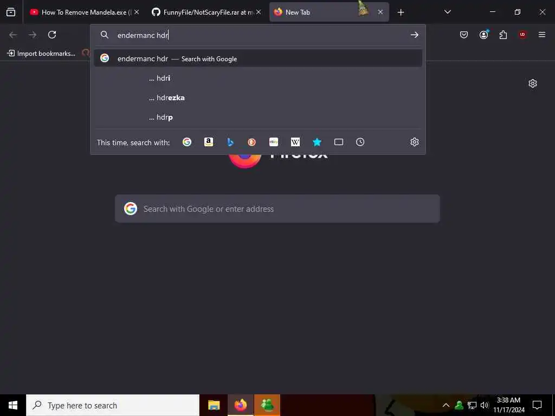This screenshot has width=555, height=416.
Task: Open a new tab with plus button
Action: click(401, 12)
